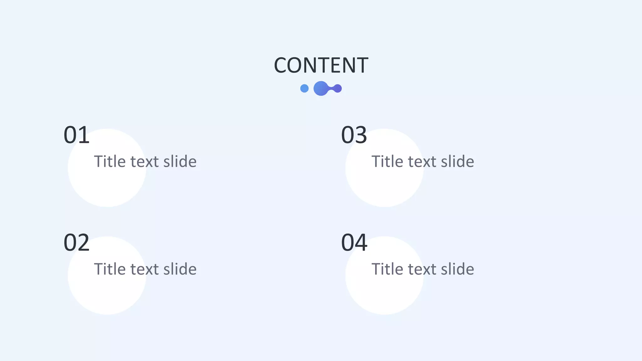Click Title text slide beside 03
642x361 pixels.
[x=423, y=161]
